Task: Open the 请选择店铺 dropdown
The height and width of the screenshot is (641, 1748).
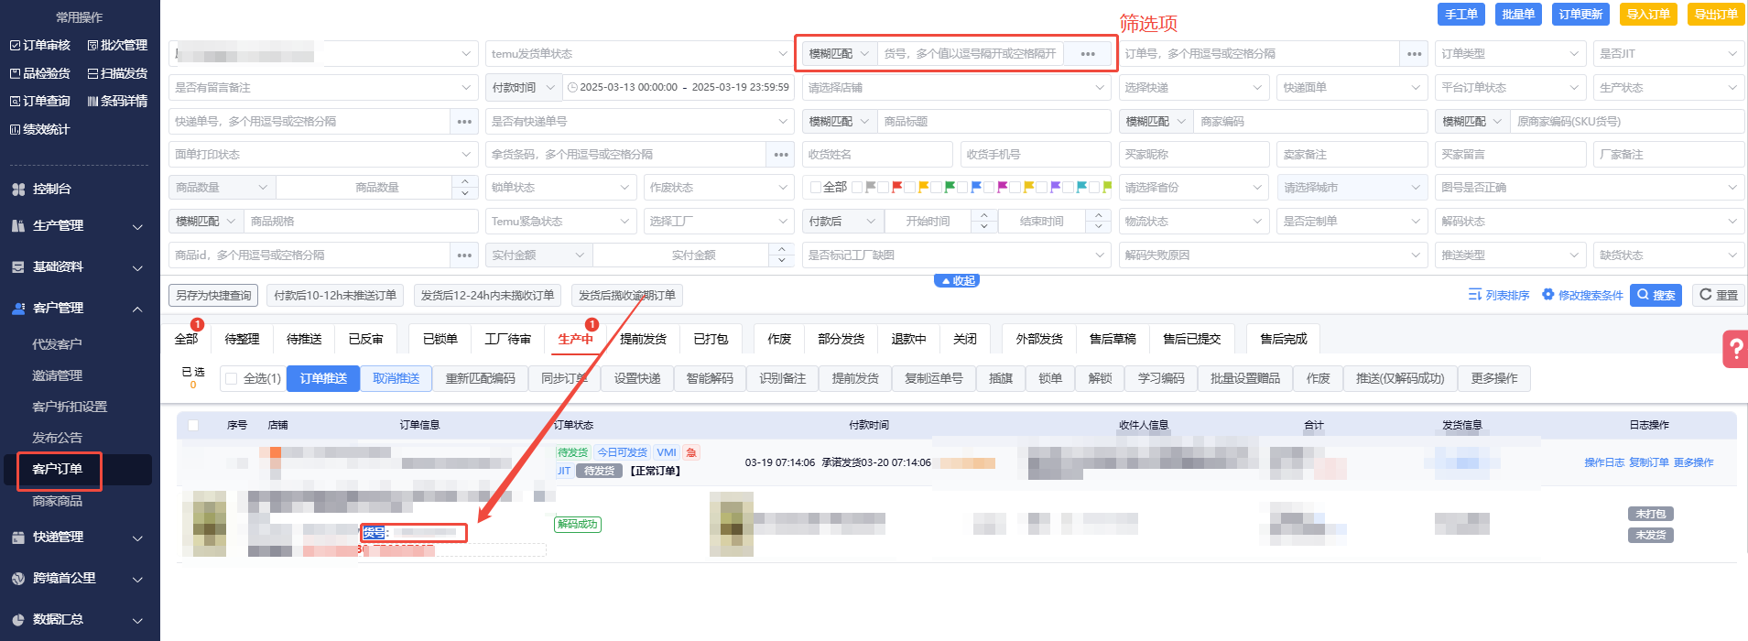Action: pos(956,88)
